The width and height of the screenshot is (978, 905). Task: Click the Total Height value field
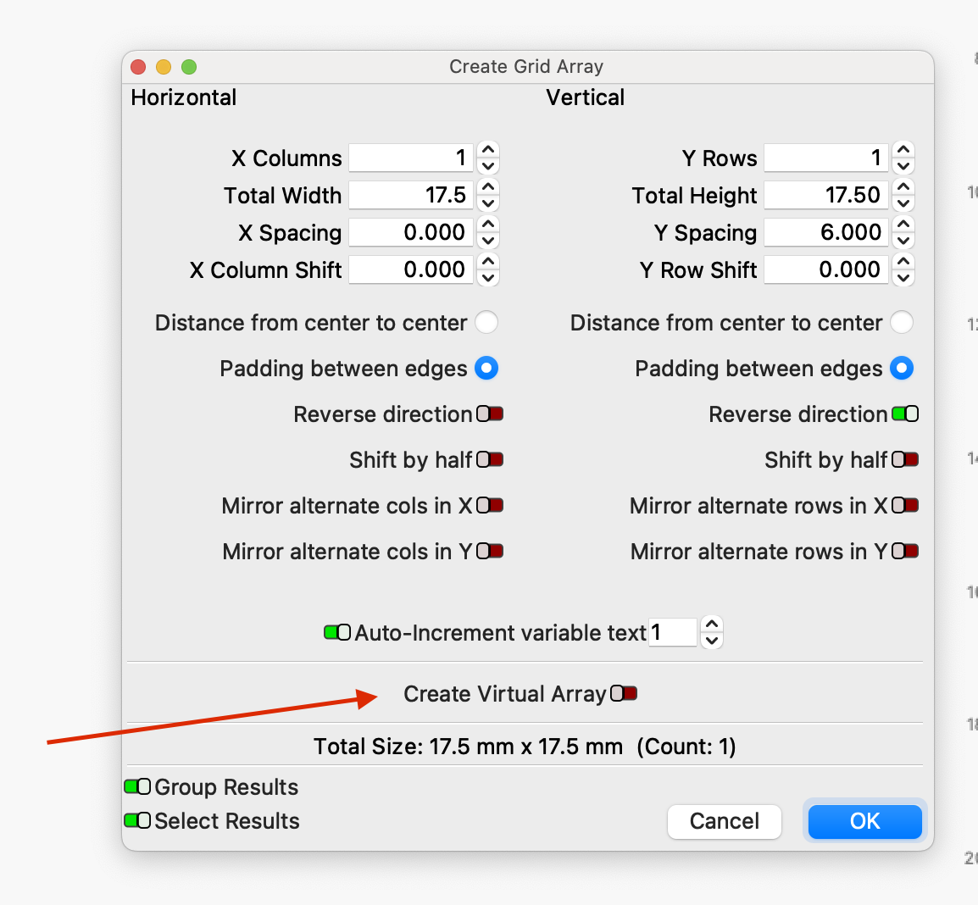[x=825, y=195]
